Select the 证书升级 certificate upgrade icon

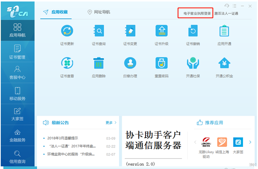click(161, 31)
